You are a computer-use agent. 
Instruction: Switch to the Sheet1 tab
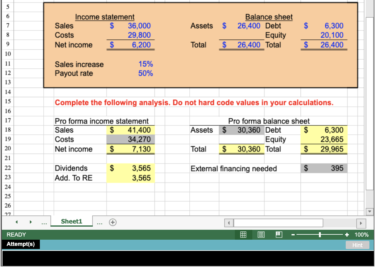coord(71,221)
